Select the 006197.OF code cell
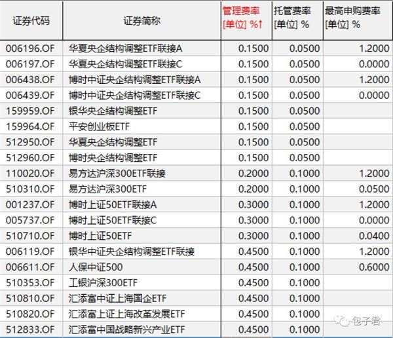 point(31,64)
